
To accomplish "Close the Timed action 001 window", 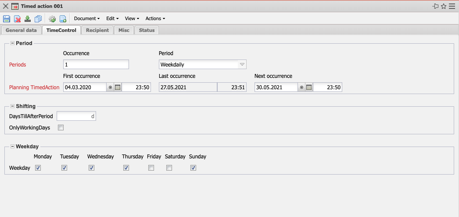I will pyautogui.click(x=6, y=6).
